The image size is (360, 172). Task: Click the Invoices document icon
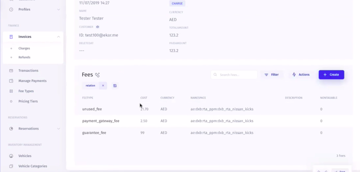[x=11, y=37]
